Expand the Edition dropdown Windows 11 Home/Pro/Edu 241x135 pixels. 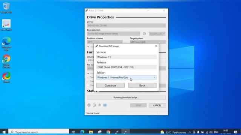click(126, 78)
